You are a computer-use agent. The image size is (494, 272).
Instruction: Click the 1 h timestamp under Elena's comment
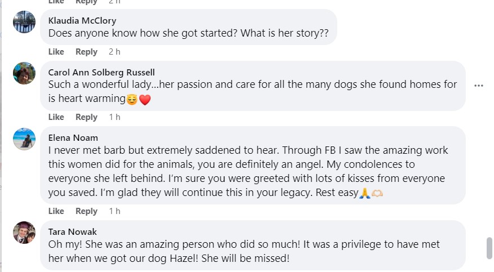pos(114,211)
